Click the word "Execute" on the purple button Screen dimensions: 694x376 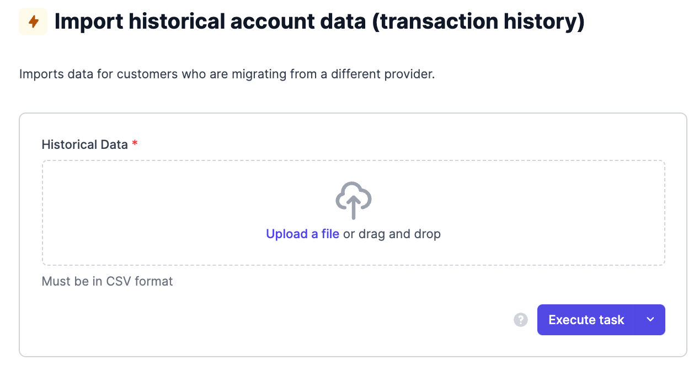coord(570,320)
